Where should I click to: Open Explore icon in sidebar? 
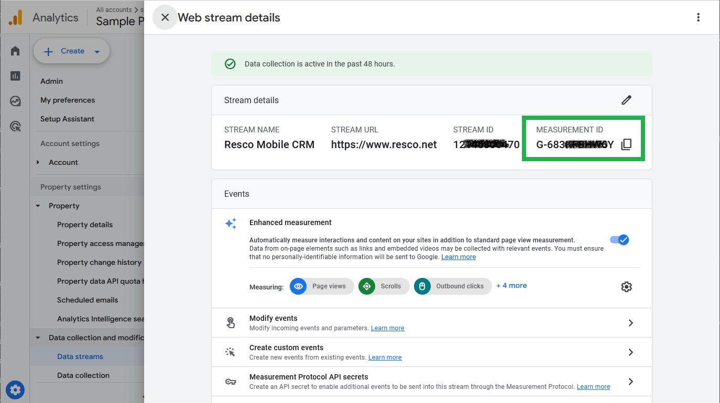coord(15,101)
